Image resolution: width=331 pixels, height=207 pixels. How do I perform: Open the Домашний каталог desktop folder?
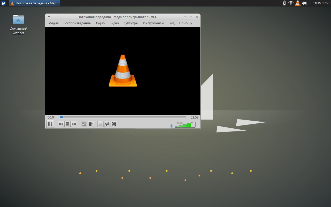18,25
